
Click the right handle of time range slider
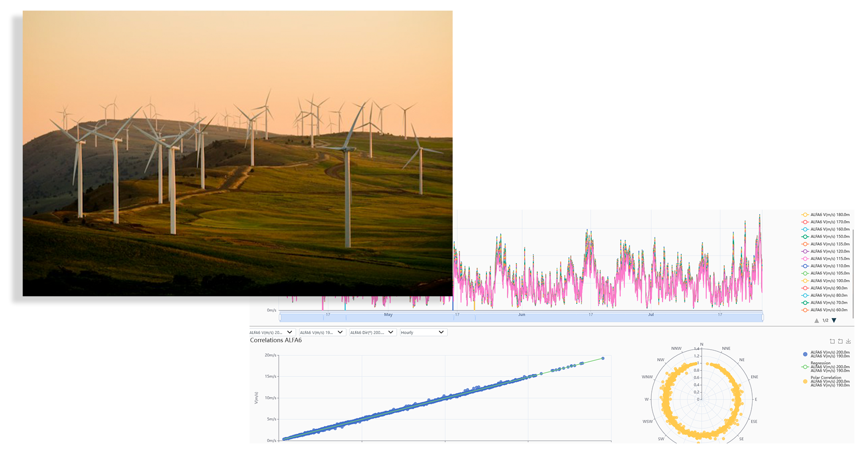click(763, 317)
